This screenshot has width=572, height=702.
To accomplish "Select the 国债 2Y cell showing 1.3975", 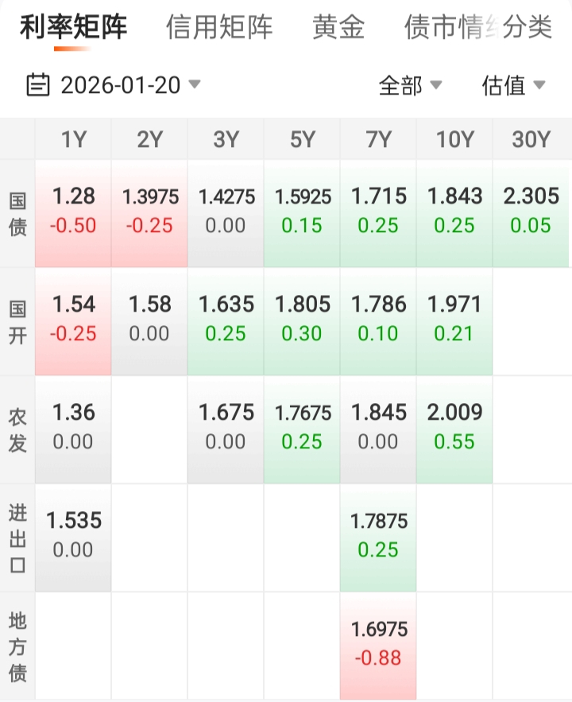I will pos(149,211).
